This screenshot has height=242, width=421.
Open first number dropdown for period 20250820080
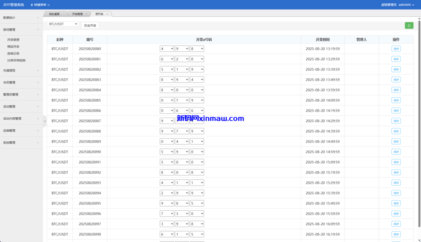click(167, 49)
